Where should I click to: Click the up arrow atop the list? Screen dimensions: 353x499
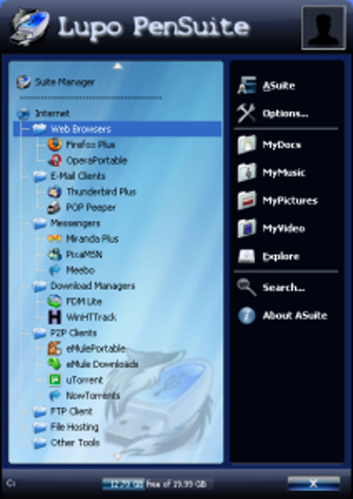click(118, 66)
